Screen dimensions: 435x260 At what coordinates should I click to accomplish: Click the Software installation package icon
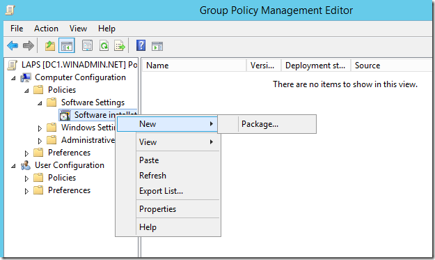[65, 115]
